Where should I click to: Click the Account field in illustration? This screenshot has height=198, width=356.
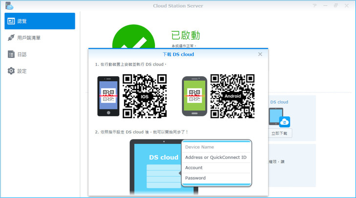pyautogui.click(x=217, y=168)
